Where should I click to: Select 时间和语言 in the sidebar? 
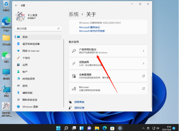tap(29, 79)
